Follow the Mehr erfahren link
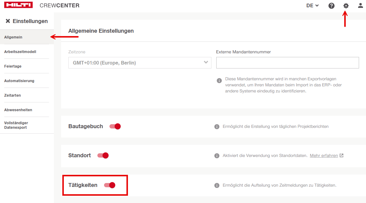Viewport: 366px width, 203px height. pyautogui.click(x=324, y=155)
